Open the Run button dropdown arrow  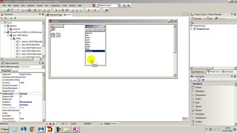tap(60, 10)
